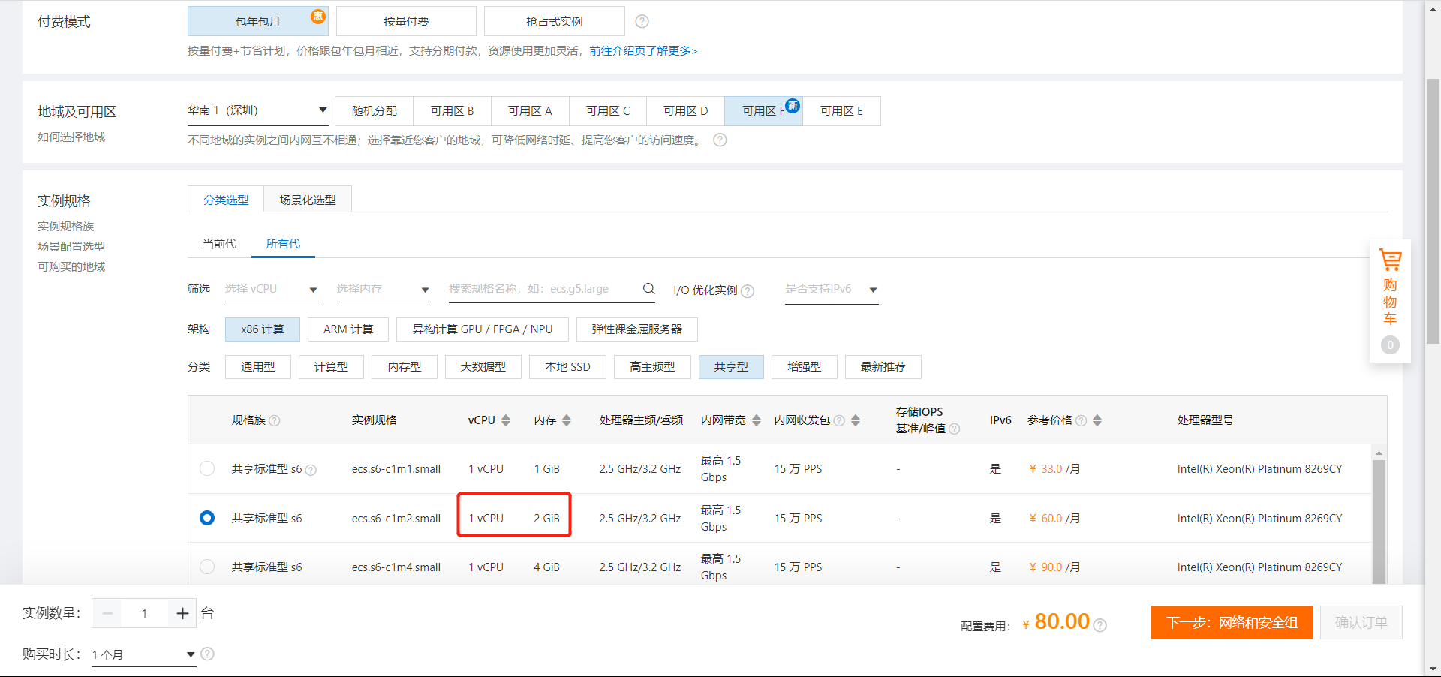Filter category 最新推荐
Image resolution: width=1441 pixels, height=677 pixels.
click(883, 366)
